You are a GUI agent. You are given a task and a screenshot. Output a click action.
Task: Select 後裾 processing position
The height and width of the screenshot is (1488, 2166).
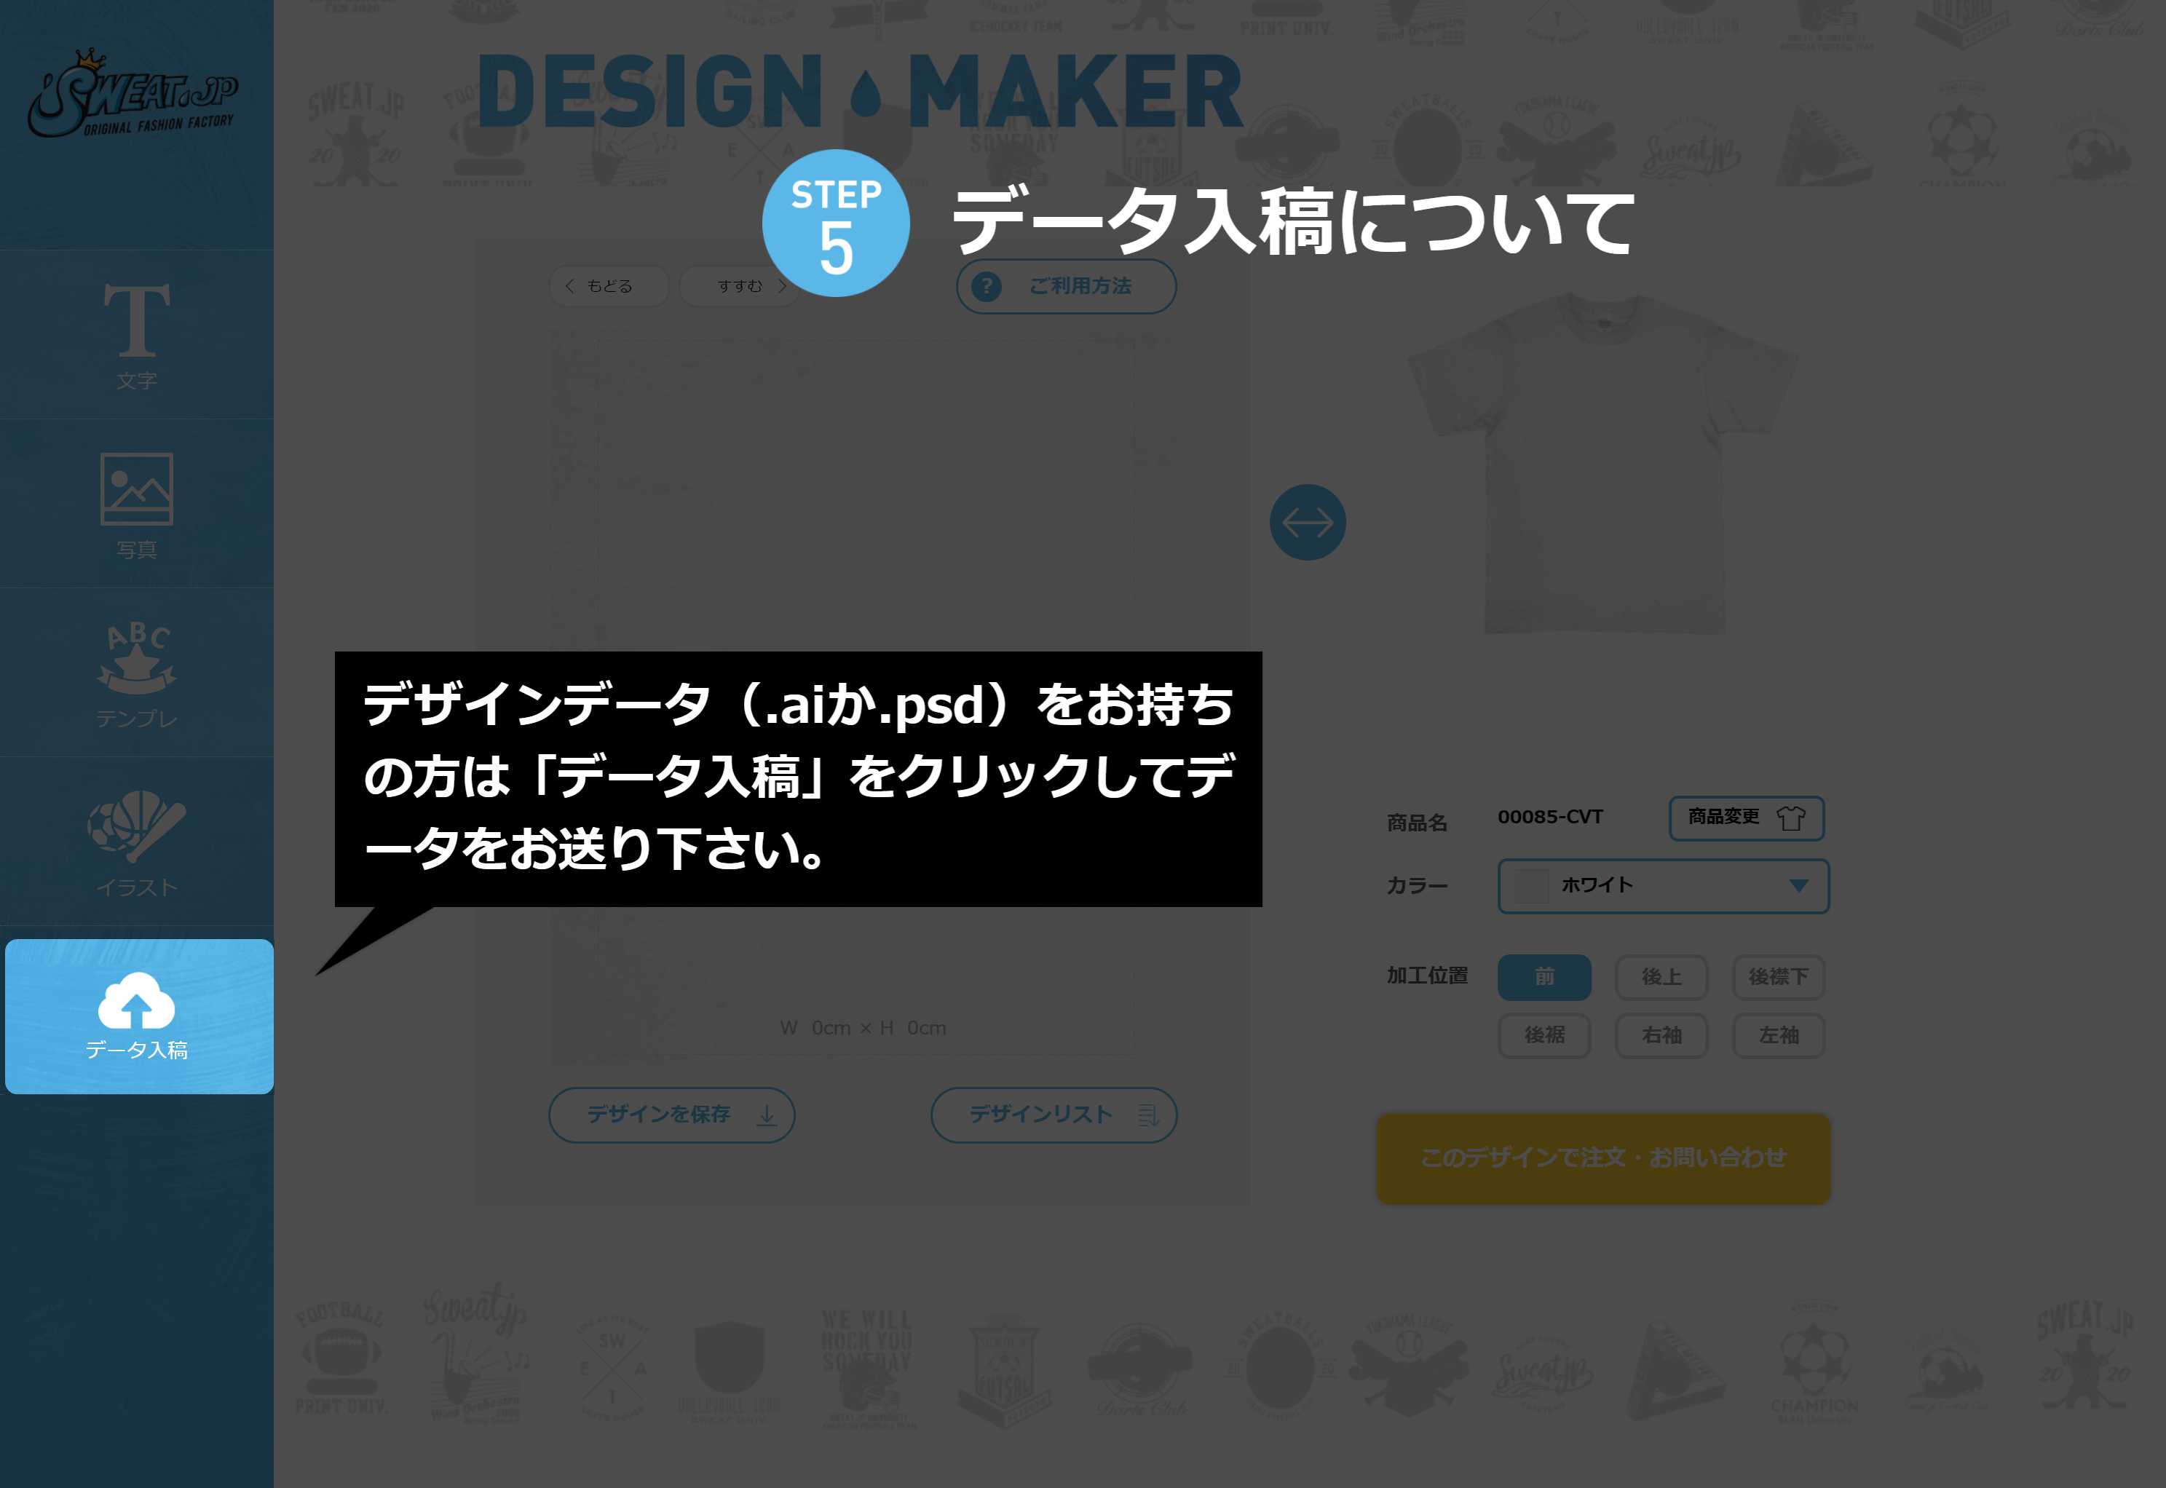(x=1542, y=1034)
